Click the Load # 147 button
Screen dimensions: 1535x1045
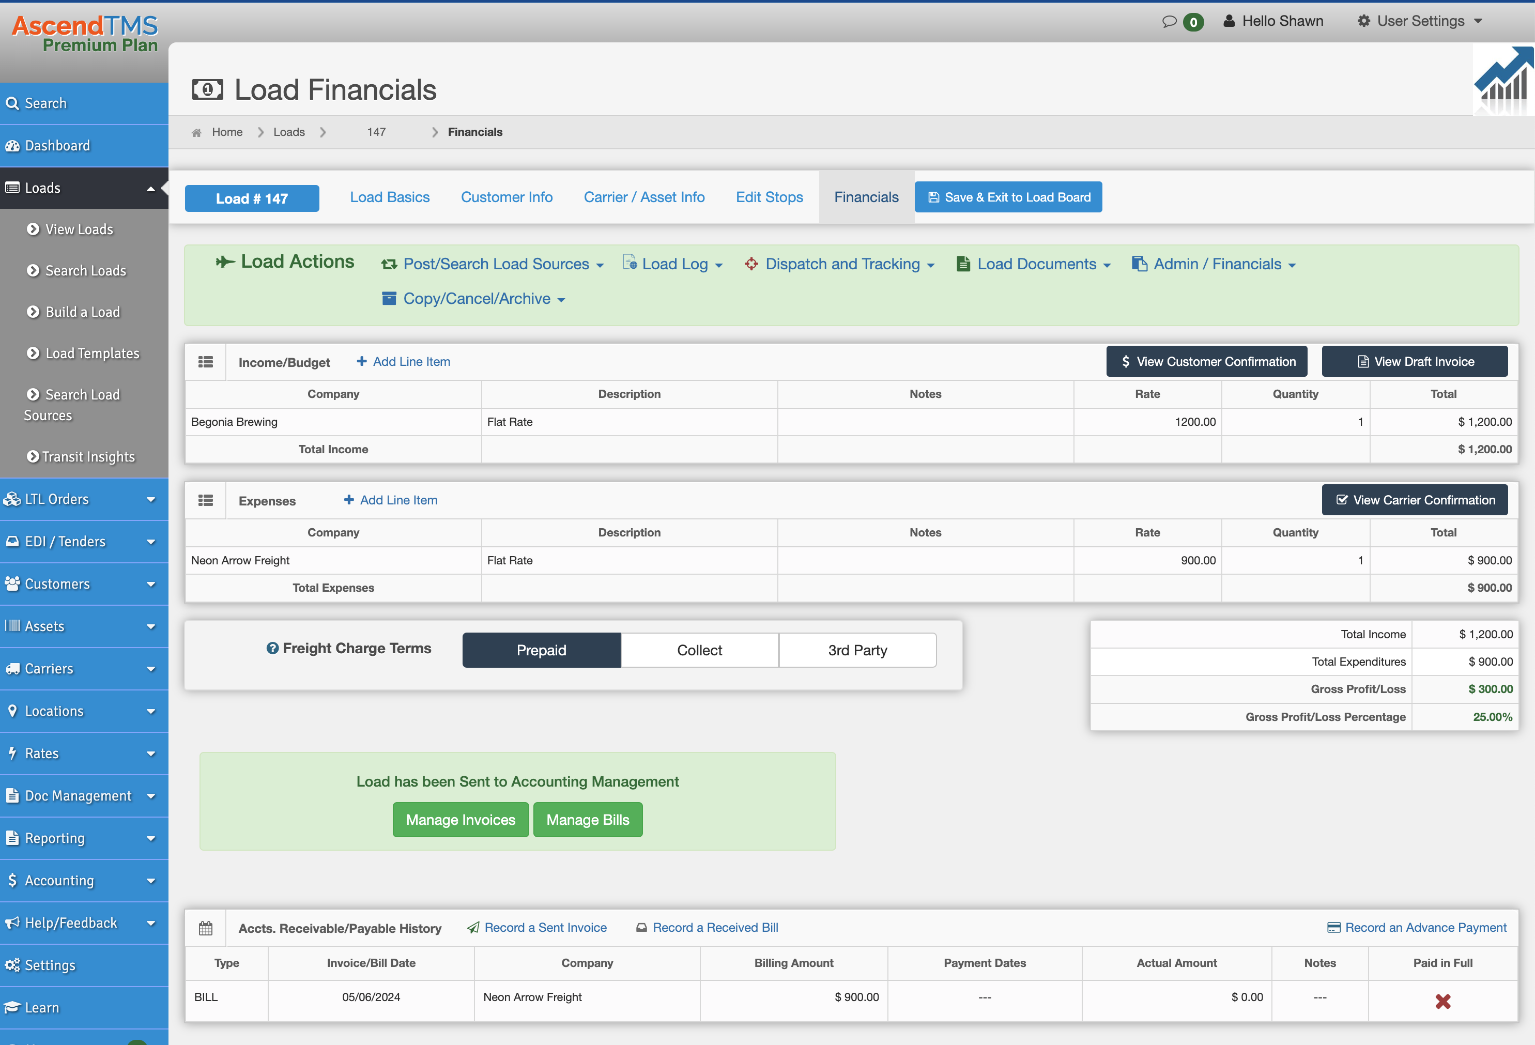252,198
